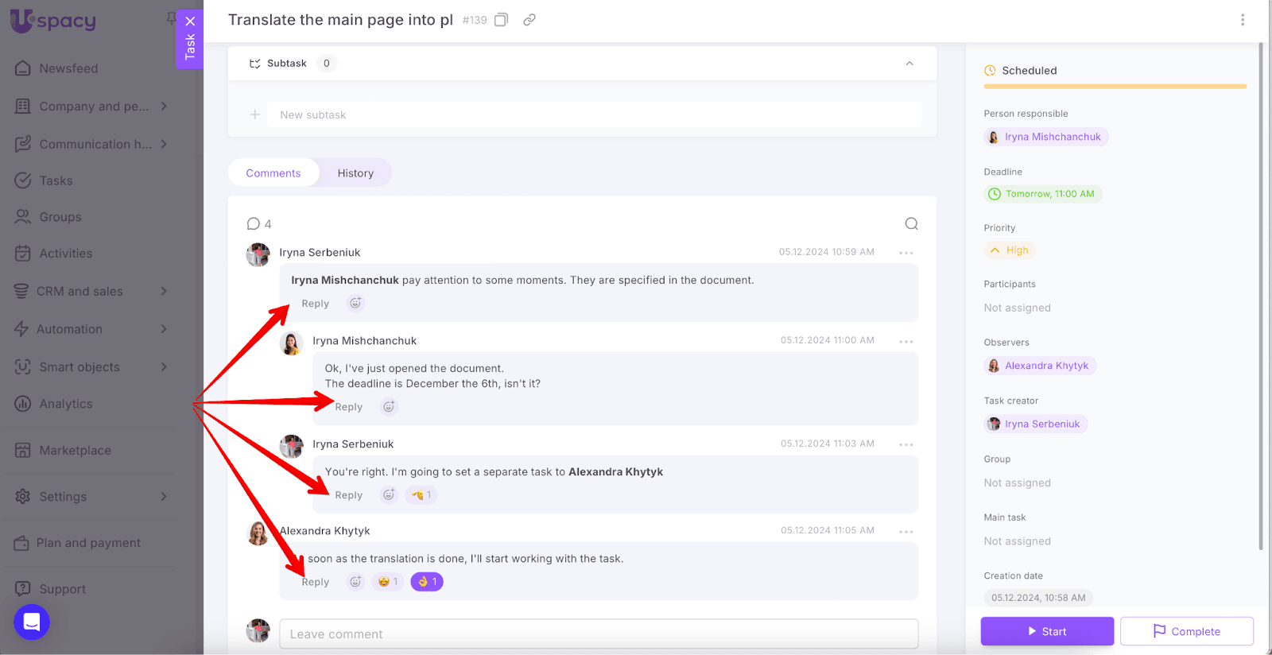The height and width of the screenshot is (655, 1272).
Task: Toggle the pointing-hand reaction on Iryna's comment
Action: 421,495
